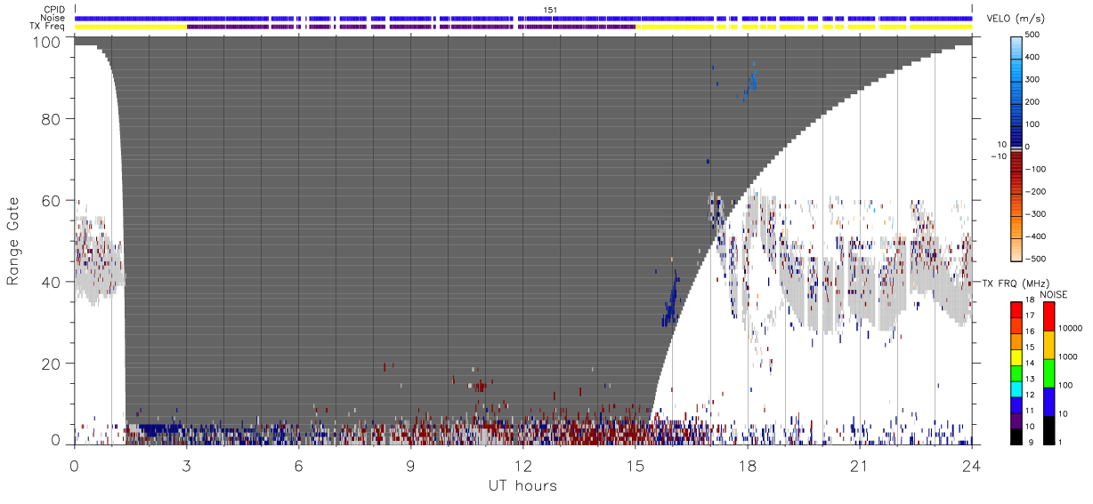Viewport: 1093px width, 504px height.
Task: Click the -500 tick on velocity colorbar
Action: coord(1036,260)
